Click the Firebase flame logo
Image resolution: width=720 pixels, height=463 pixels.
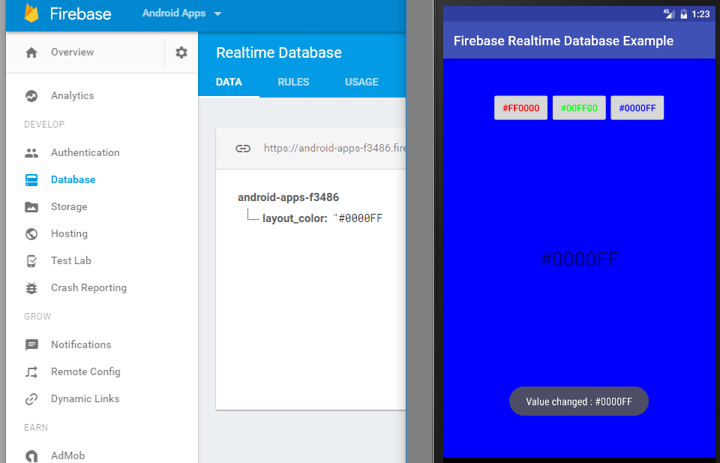pyautogui.click(x=31, y=13)
